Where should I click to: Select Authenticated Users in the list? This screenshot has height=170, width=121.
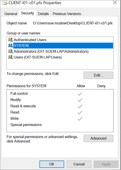click(x=60, y=40)
